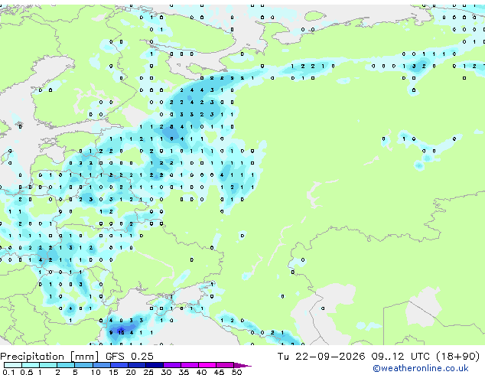The height and width of the screenshot is (375, 485).
Task: Select the 5 to 10 mm legend swatch
Action: pyautogui.click(x=83, y=365)
